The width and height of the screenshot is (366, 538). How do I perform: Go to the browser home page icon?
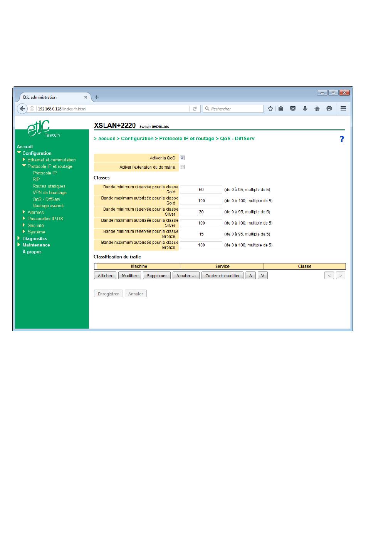click(x=317, y=109)
